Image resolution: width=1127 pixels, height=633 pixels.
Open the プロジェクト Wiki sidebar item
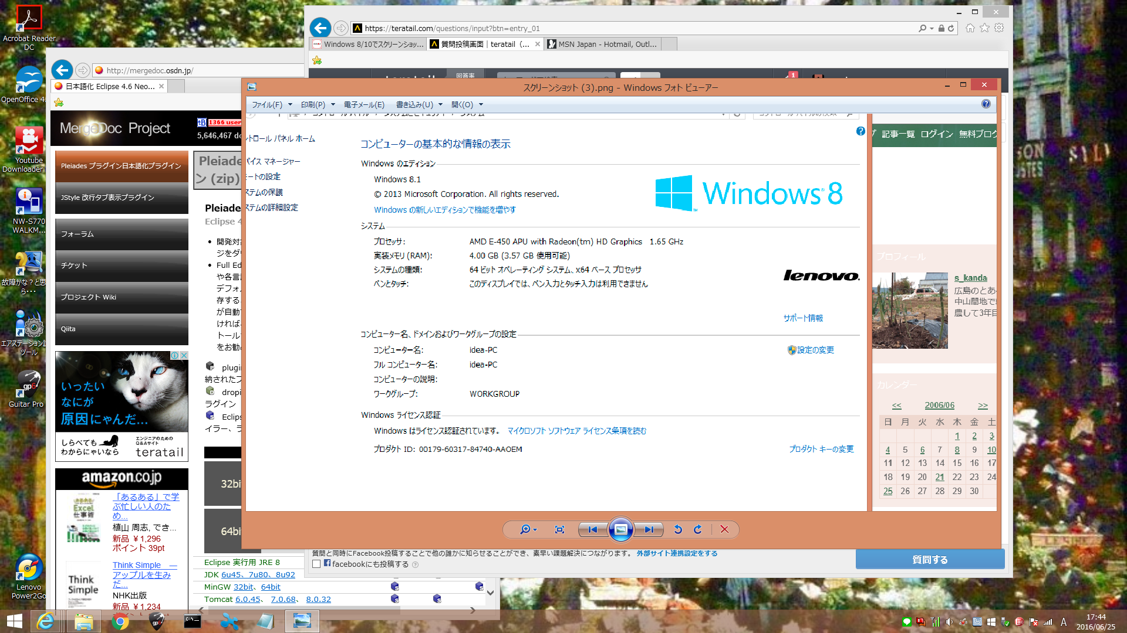(122, 297)
